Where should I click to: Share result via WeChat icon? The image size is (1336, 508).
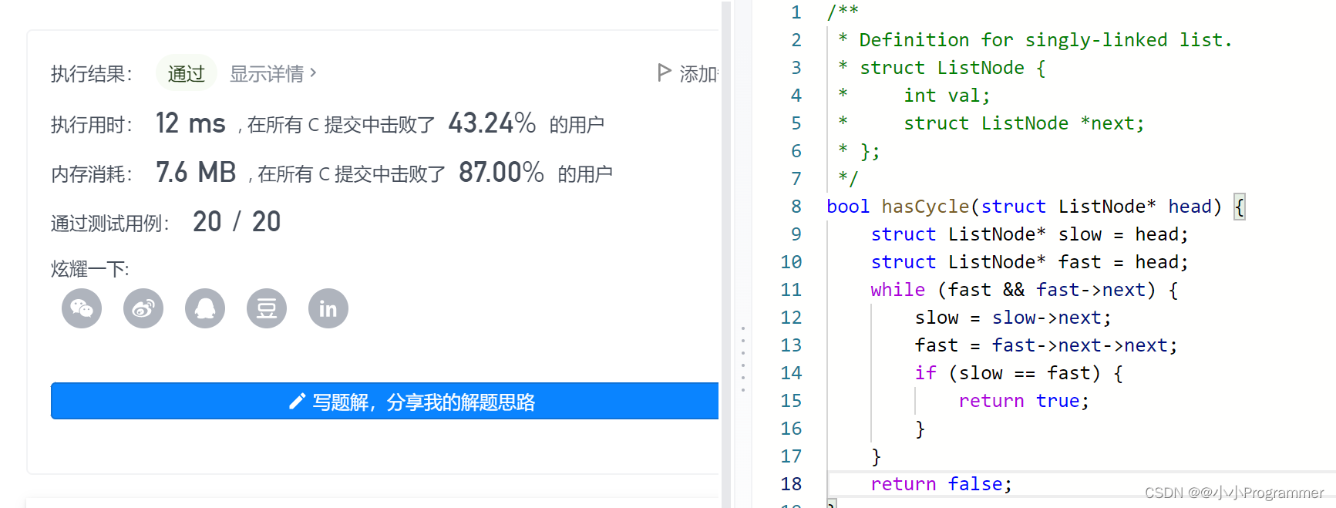click(x=82, y=309)
